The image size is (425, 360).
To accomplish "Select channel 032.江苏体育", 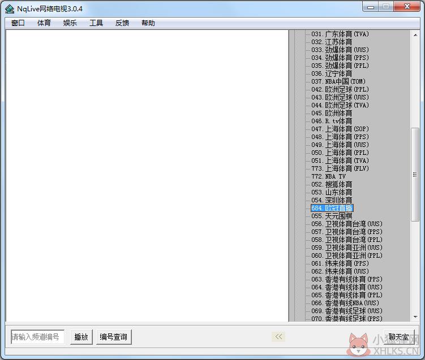I will click(x=332, y=42).
